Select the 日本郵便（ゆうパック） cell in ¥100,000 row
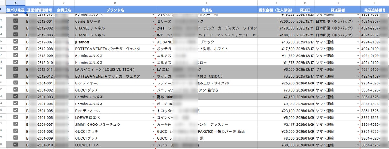Screen dimensions: 389x149 (337, 35)
